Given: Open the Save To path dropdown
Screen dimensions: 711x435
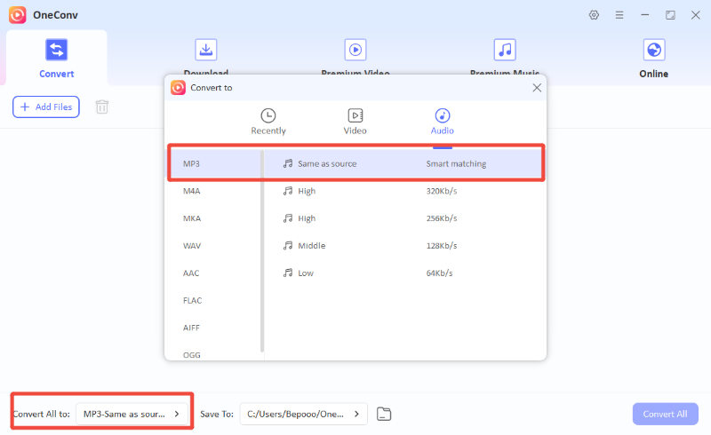Looking at the screenshot, I should click(x=303, y=414).
